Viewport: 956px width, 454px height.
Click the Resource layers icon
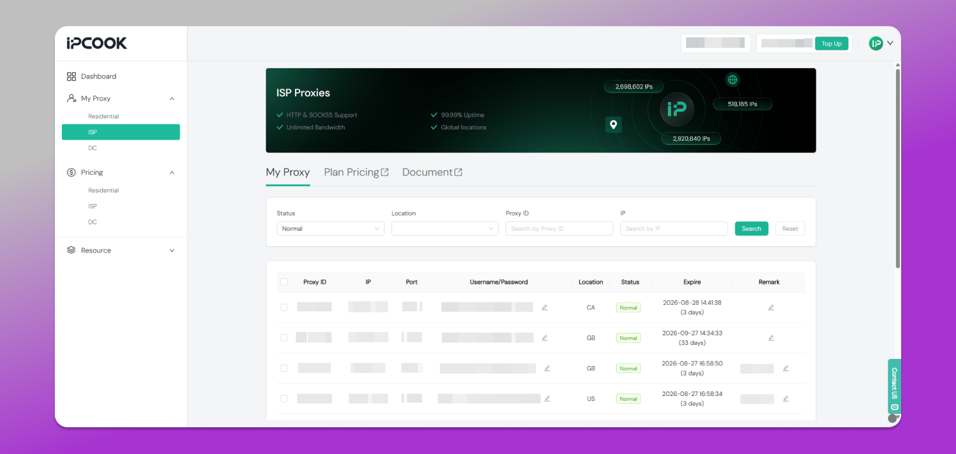point(71,250)
